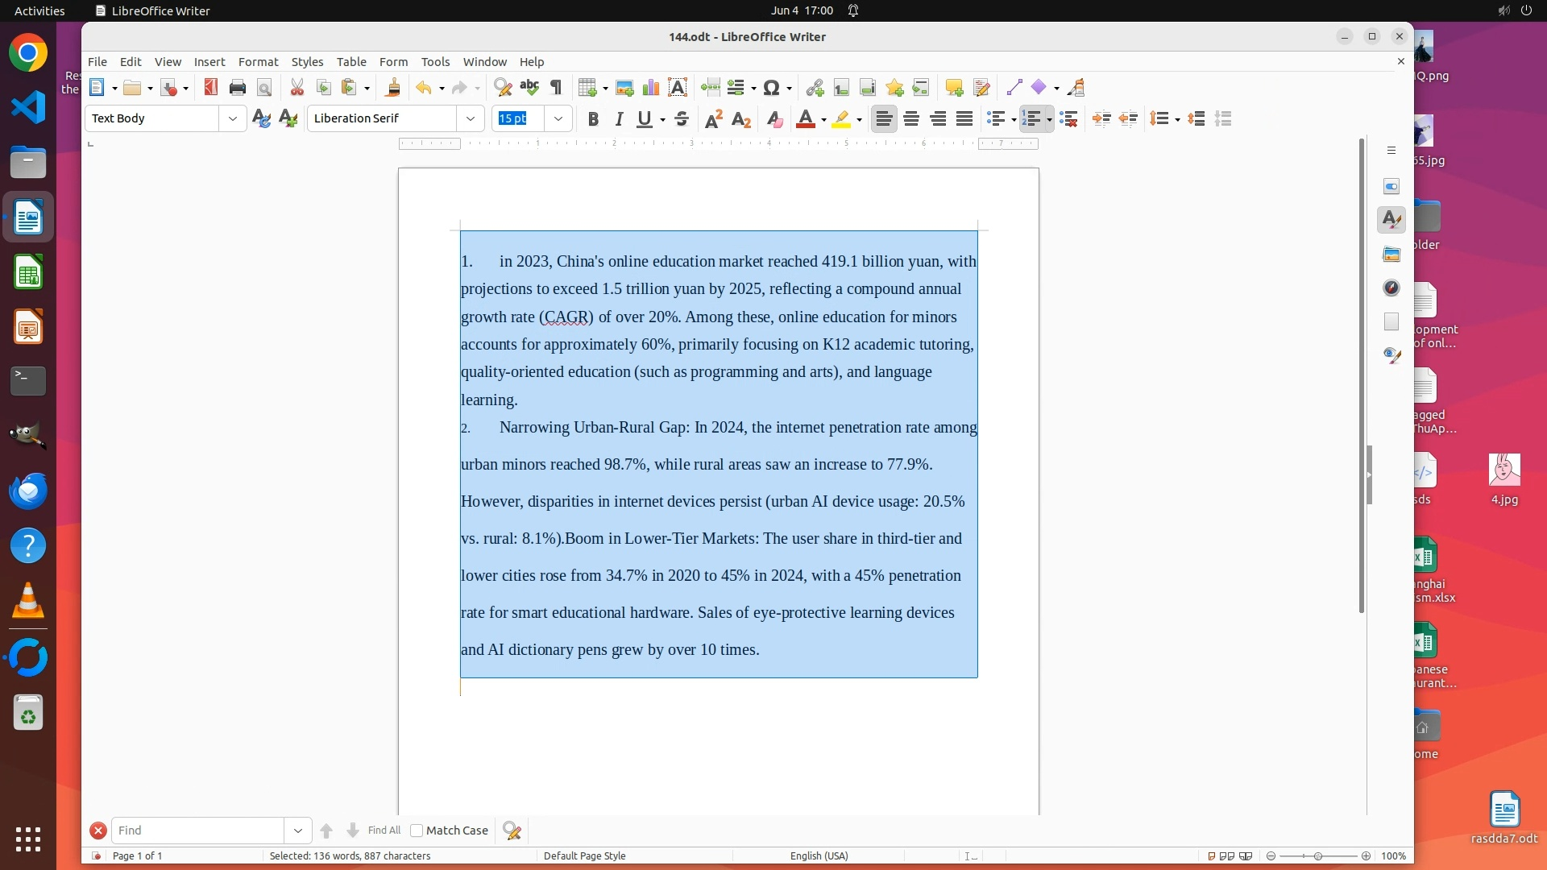Toggle Bold formatting button

(593, 119)
